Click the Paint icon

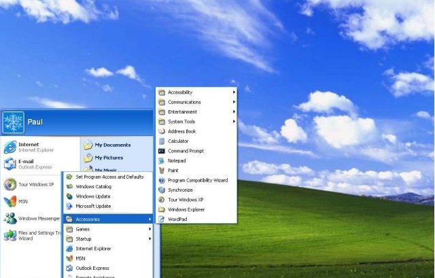[x=162, y=171]
